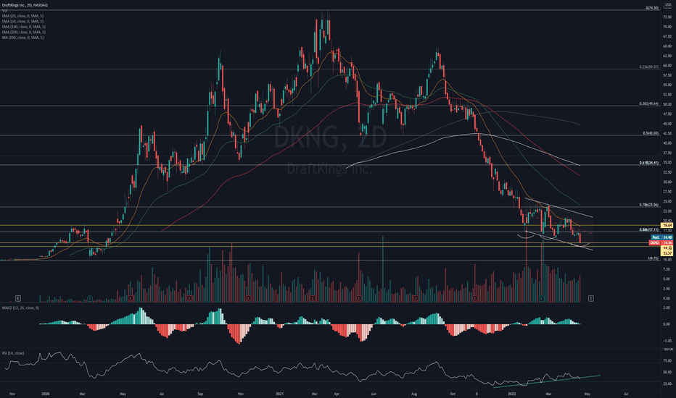Open the upcoming earnings marker after the last candle
This screenshot has height=398, width=676.
coord(591,298)
